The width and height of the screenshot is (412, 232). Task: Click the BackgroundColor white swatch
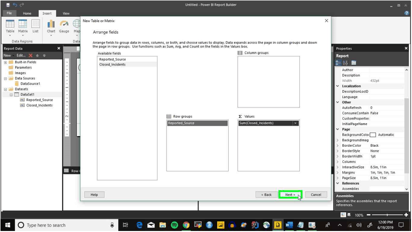[373, 135]
